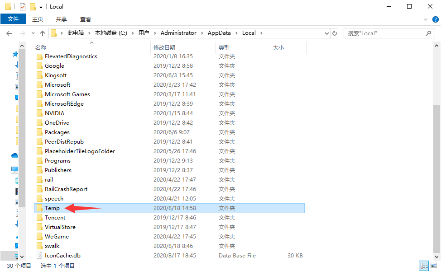Select the Tencent folder name
This screenshot has height=271, width=441.
point(55,218)
